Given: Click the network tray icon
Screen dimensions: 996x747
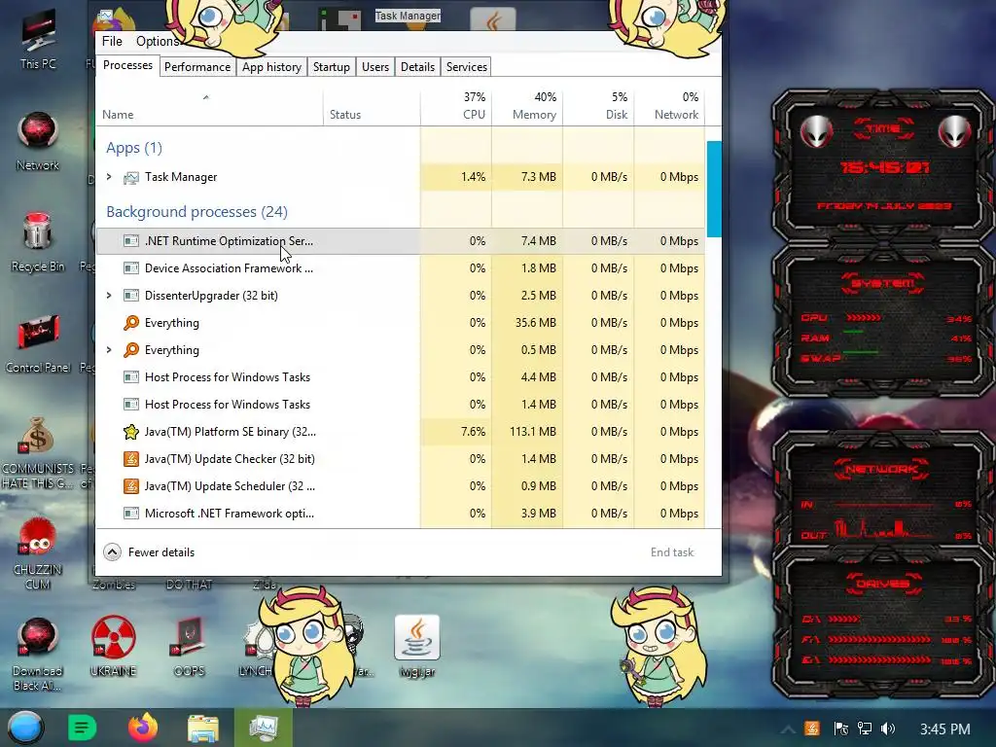Looking at the screenshot, I should 865,729.
